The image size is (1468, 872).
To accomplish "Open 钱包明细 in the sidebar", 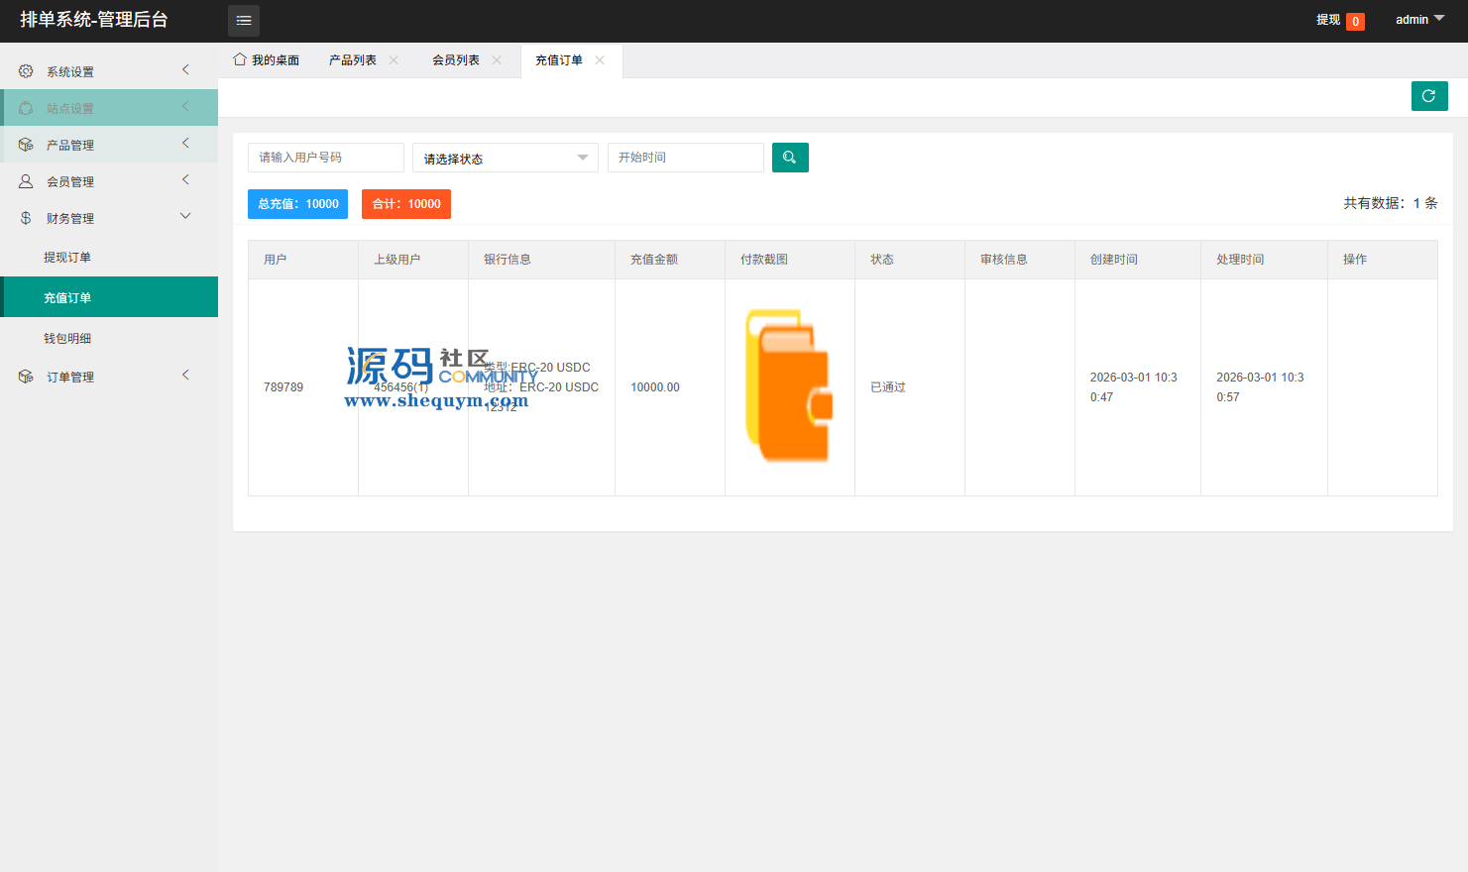I will pos(67,339).
